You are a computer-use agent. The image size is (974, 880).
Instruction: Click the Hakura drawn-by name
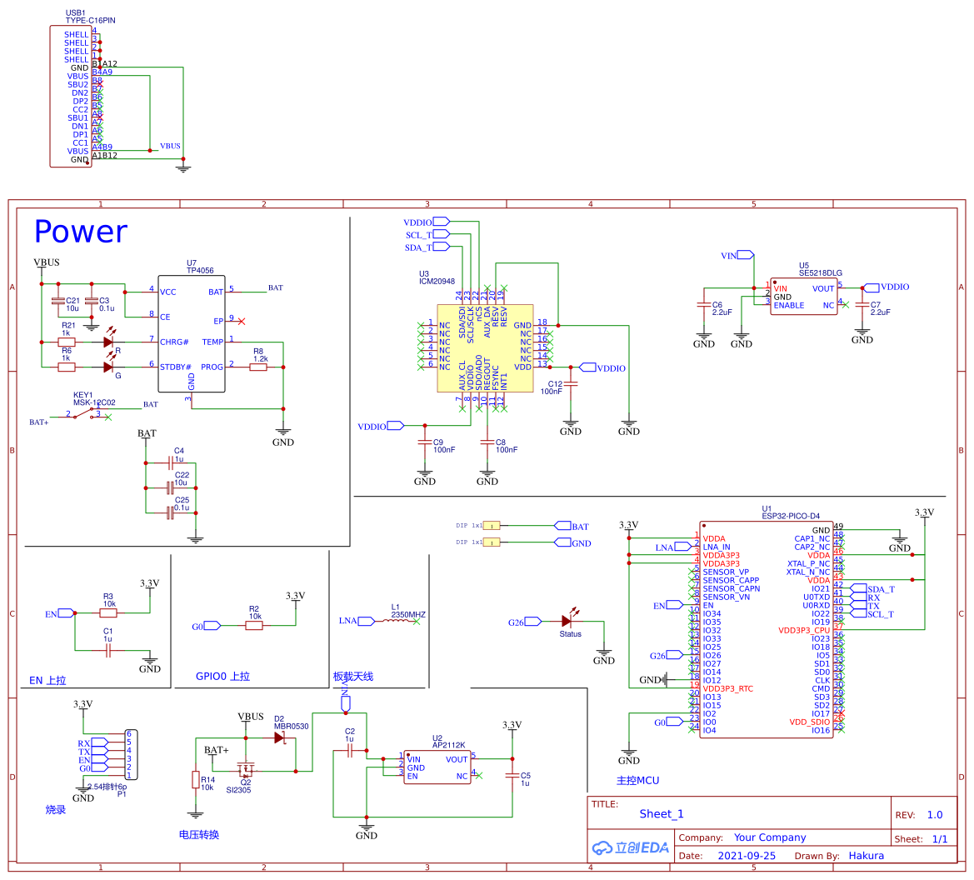(x=867, y=856)
